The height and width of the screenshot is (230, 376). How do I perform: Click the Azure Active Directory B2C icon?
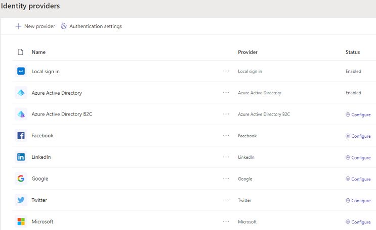point(21,114)
